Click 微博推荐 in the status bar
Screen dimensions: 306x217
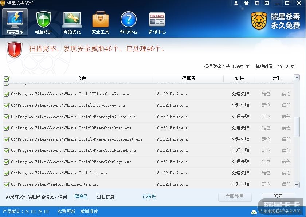coord(89,212)
